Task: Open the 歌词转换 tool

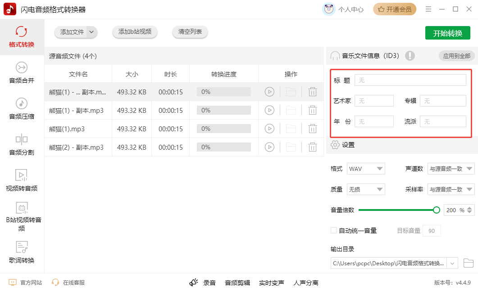Action: click(21, 252)
